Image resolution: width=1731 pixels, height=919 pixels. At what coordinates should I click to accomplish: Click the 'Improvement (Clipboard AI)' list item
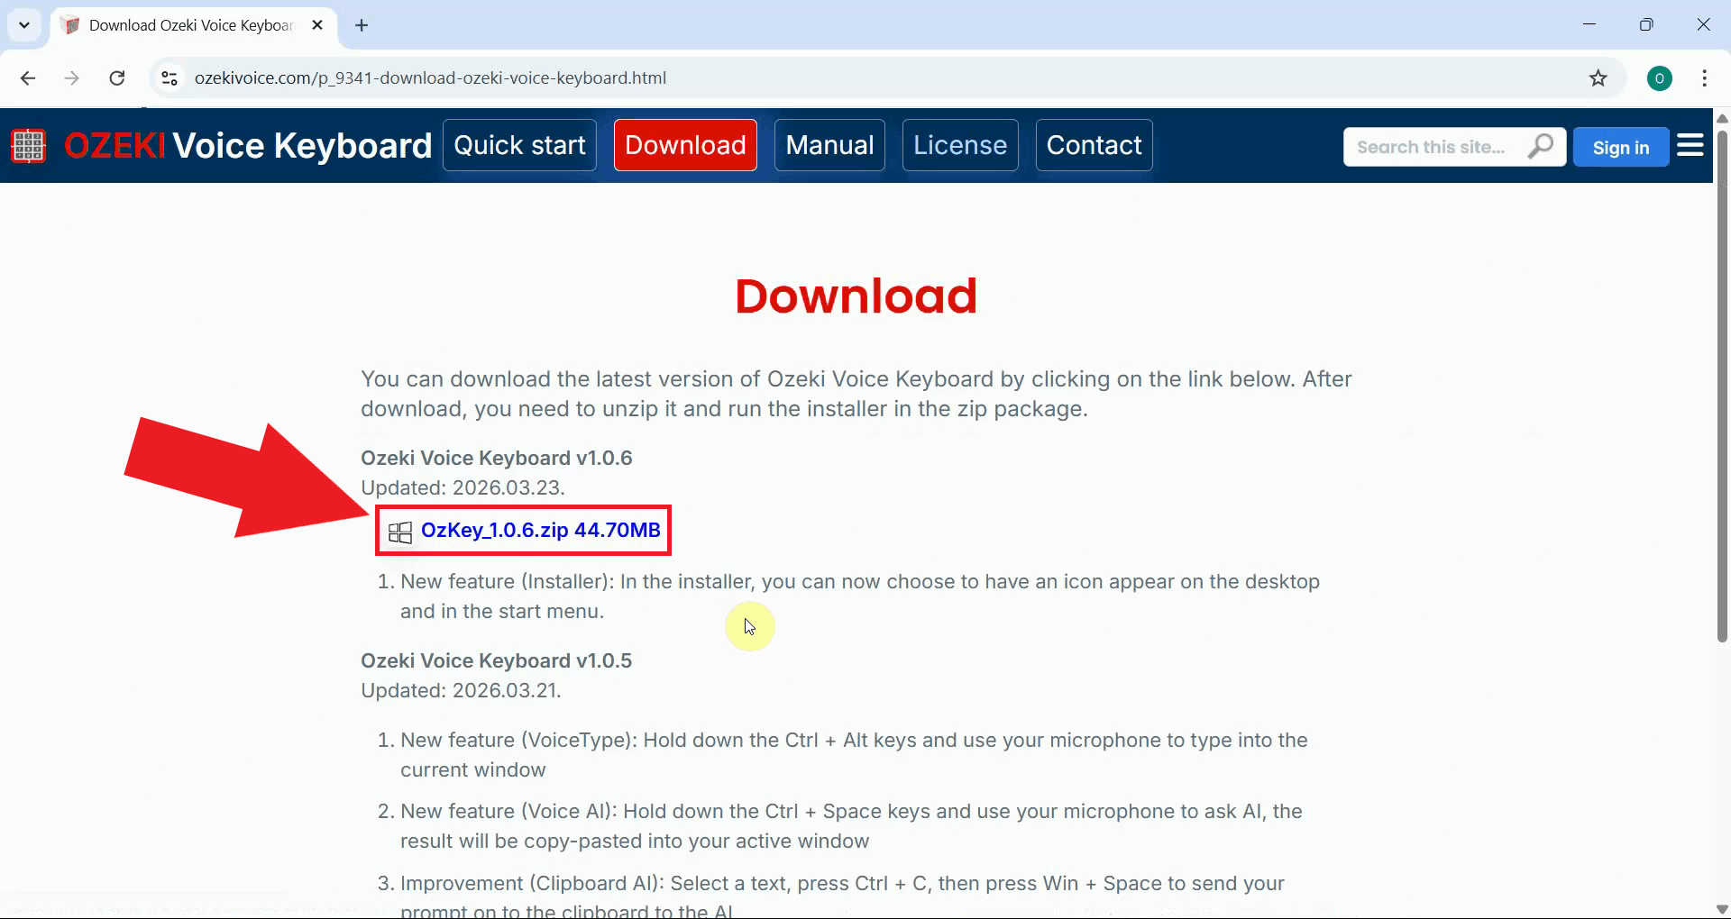[x=842, y=896]
